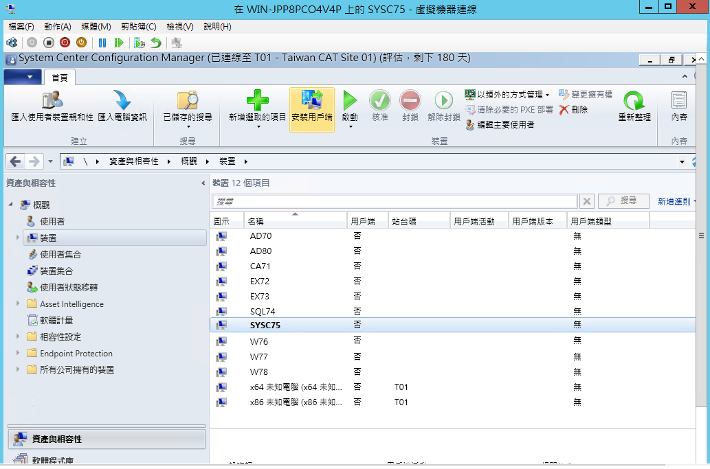Click 重新整理 refresh icon

pos(634,100)
